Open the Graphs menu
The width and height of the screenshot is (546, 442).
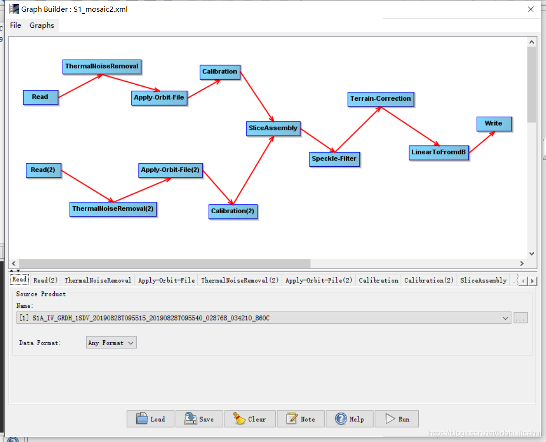(x=42, y=25)
